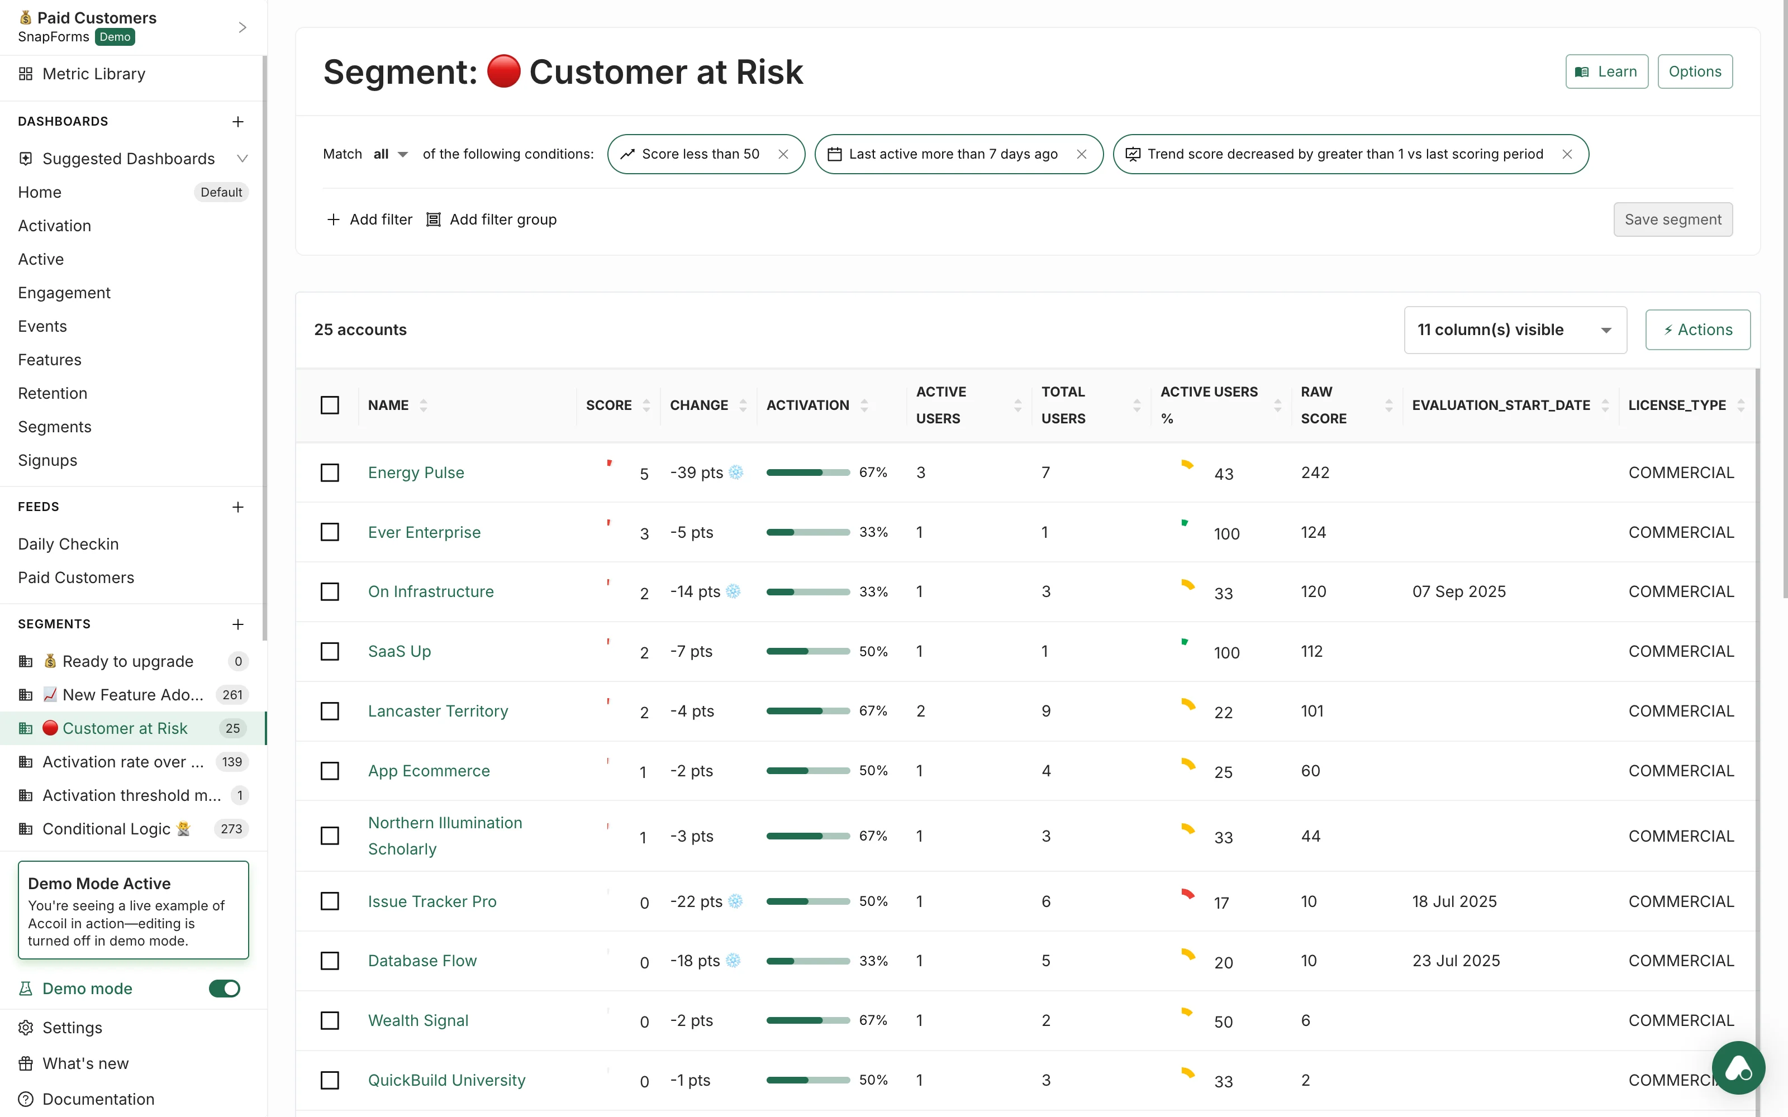
Task: Check the On Infrastructure row checkbox
Action: pos(330,591)
